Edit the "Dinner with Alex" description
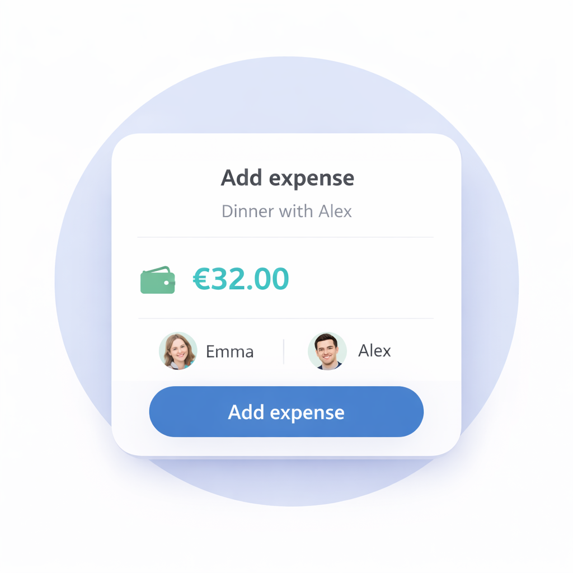This screenshot has width=573, height=573. [x=286, y=212]
